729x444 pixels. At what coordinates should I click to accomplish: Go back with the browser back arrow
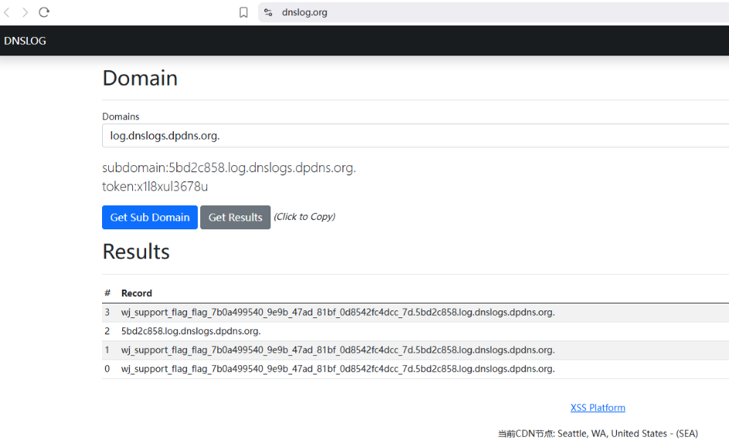point(7,12)
